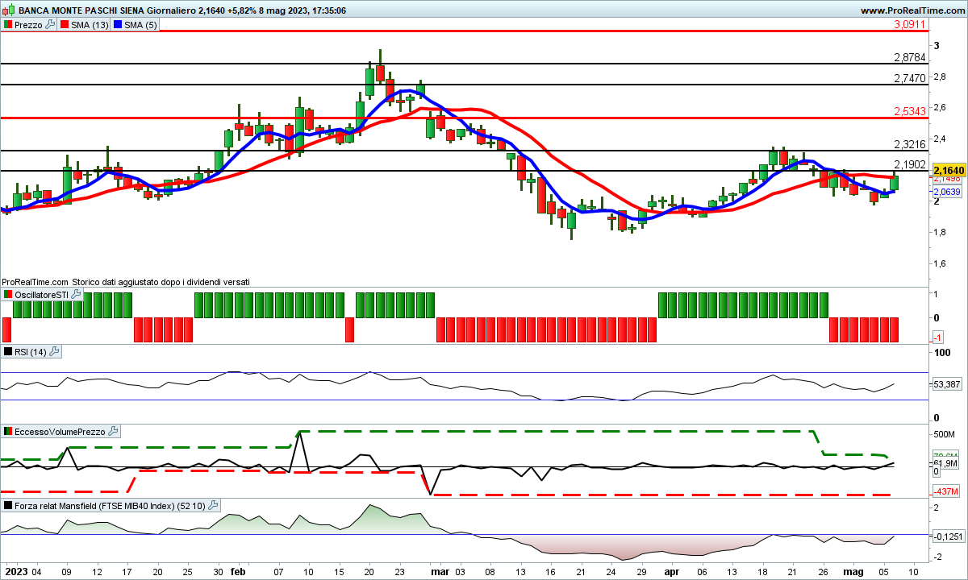
Task: Click the mag month label on the date axis
Action: tap(853, 570)
